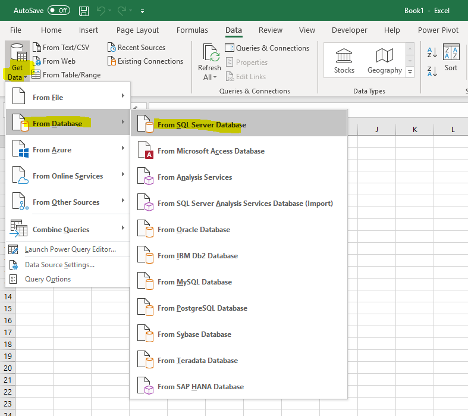Choose From Microsoft Access Database
The height and width of the screenshot is (416, 468).
(x=239, y=150)
